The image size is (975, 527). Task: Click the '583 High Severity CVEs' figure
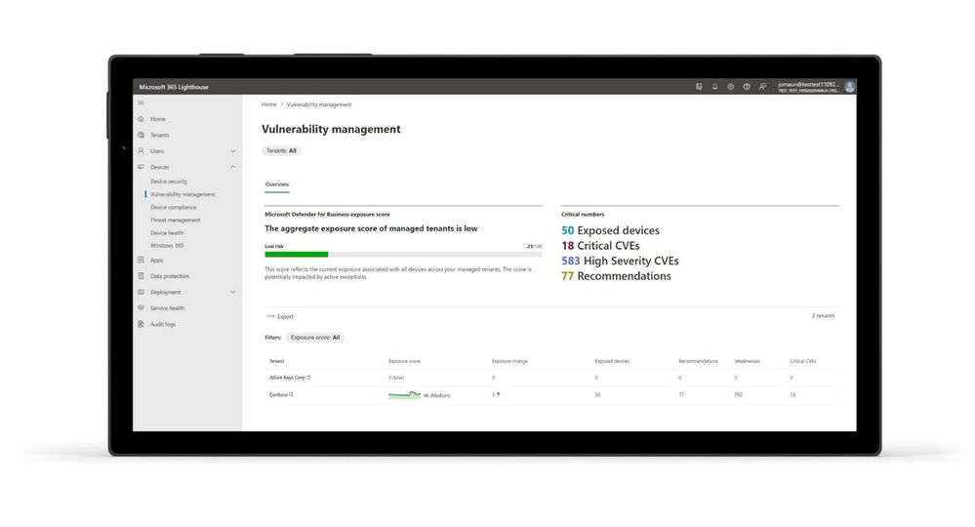(x=620, y=261)
